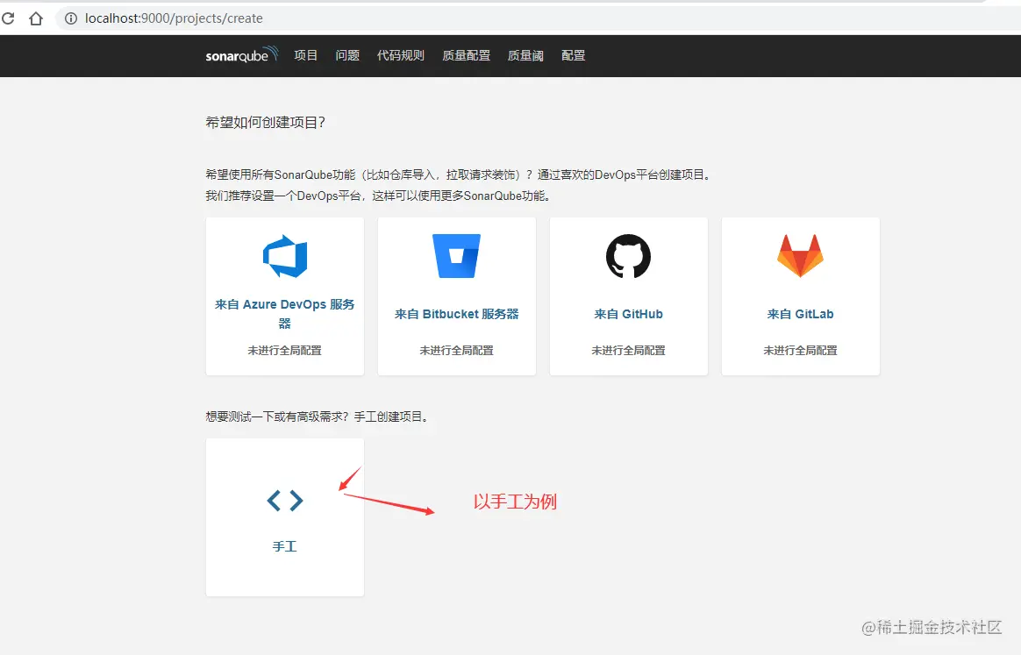Open the 问题 menu item
Screen dimensions: 1021x655
pyautogui.click(x=347, y=55)
